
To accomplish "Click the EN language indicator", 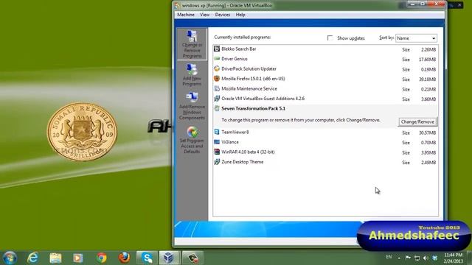I will pos(389,257).
